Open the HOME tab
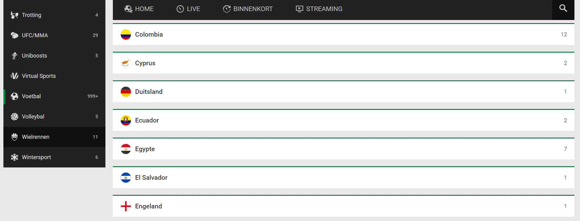The image size is (580, 221). (x=139, y=9)
